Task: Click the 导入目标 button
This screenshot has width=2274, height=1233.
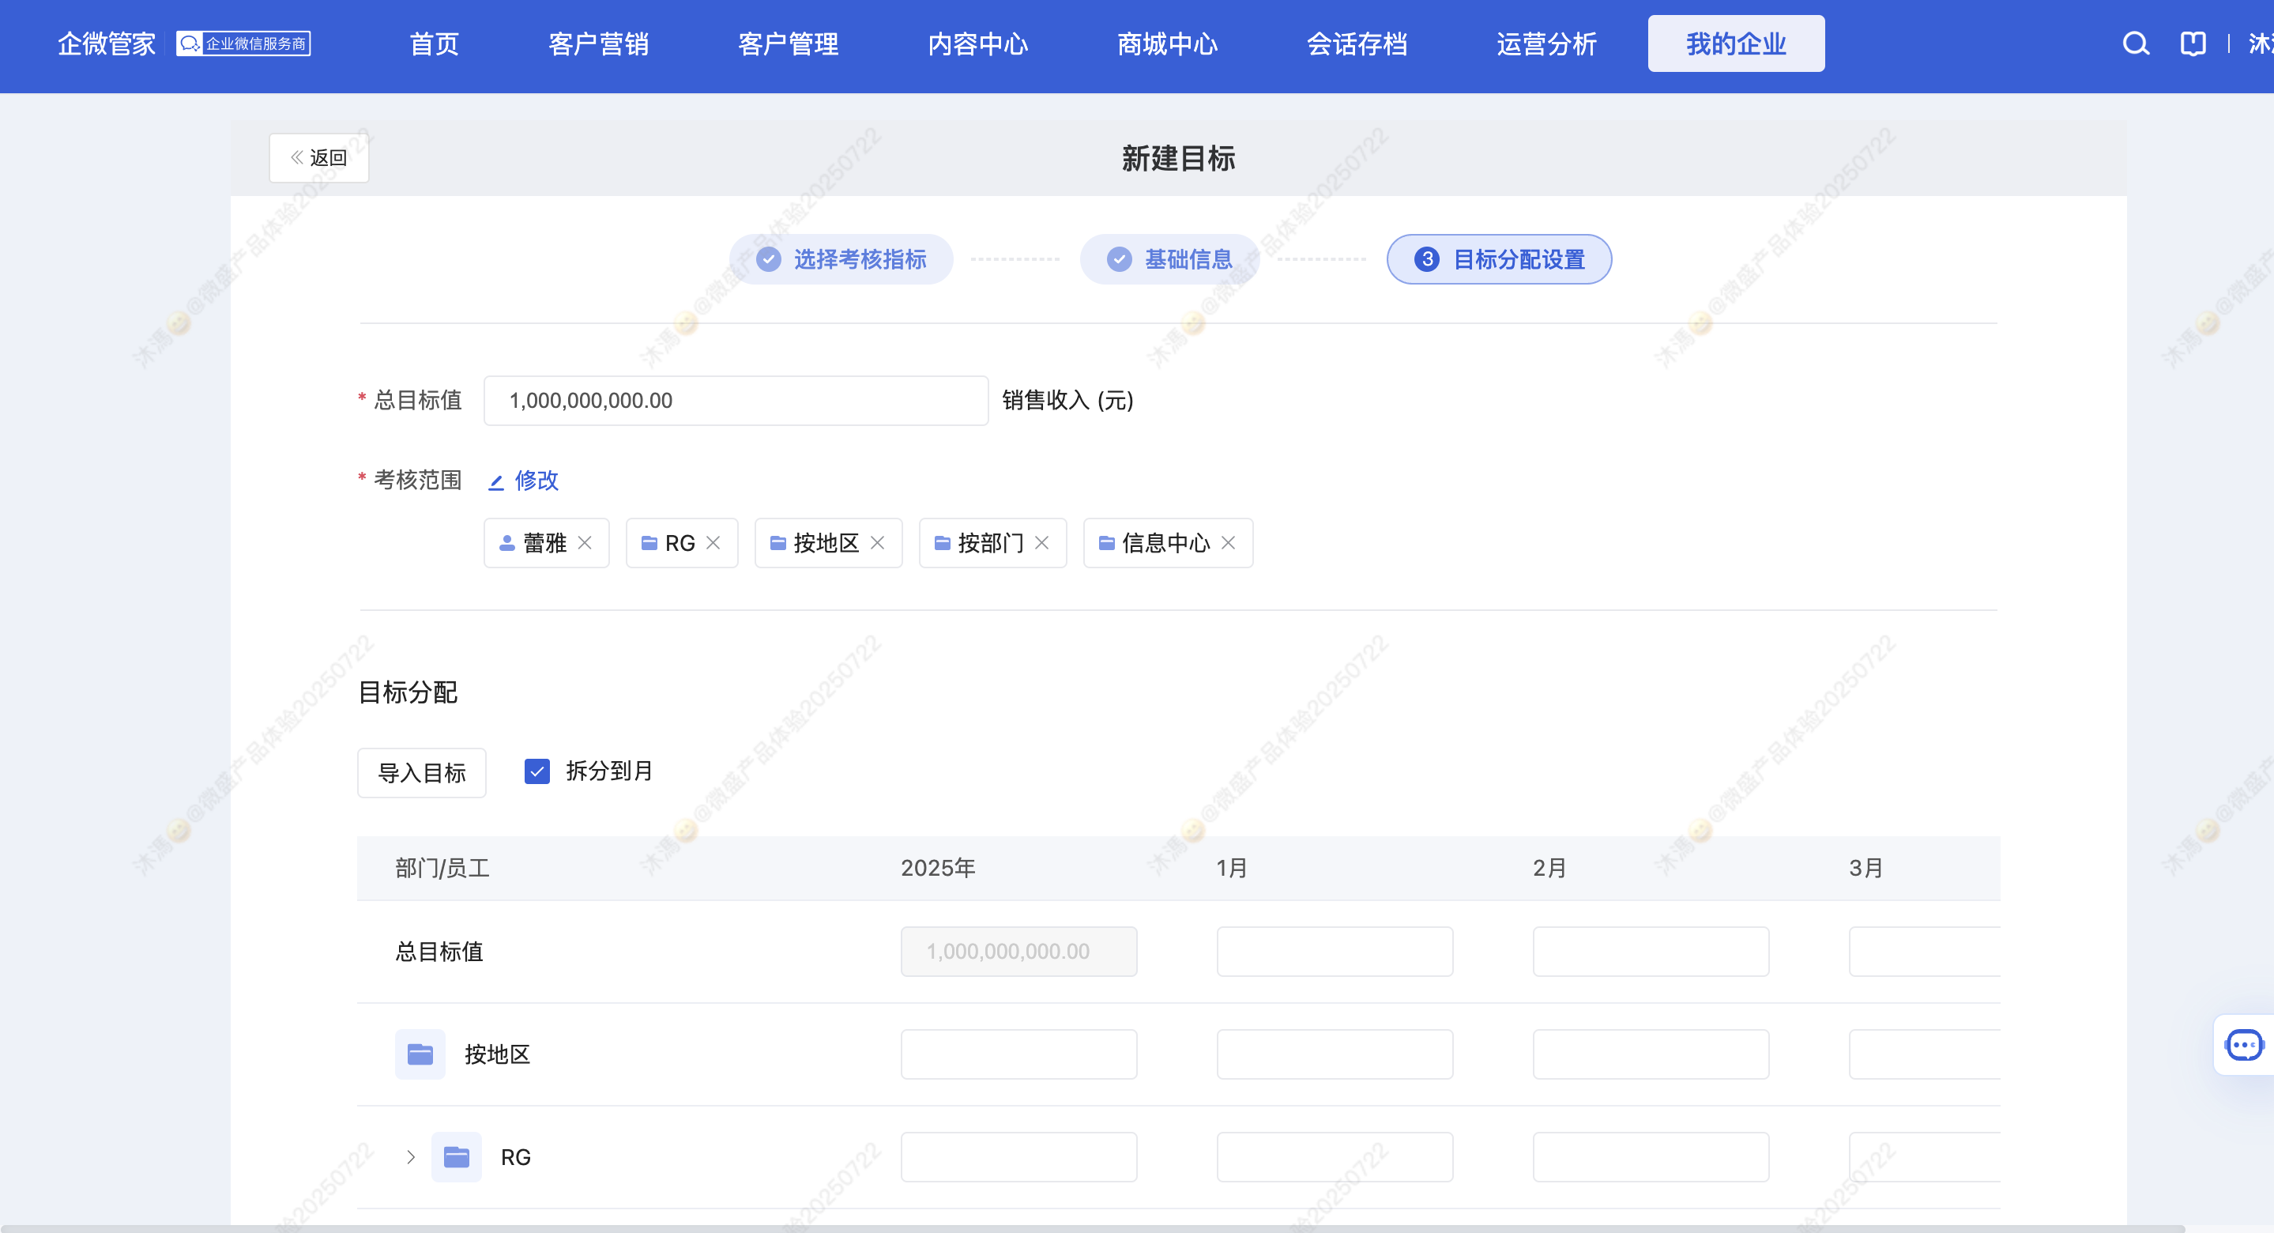Action: [422, 773]
